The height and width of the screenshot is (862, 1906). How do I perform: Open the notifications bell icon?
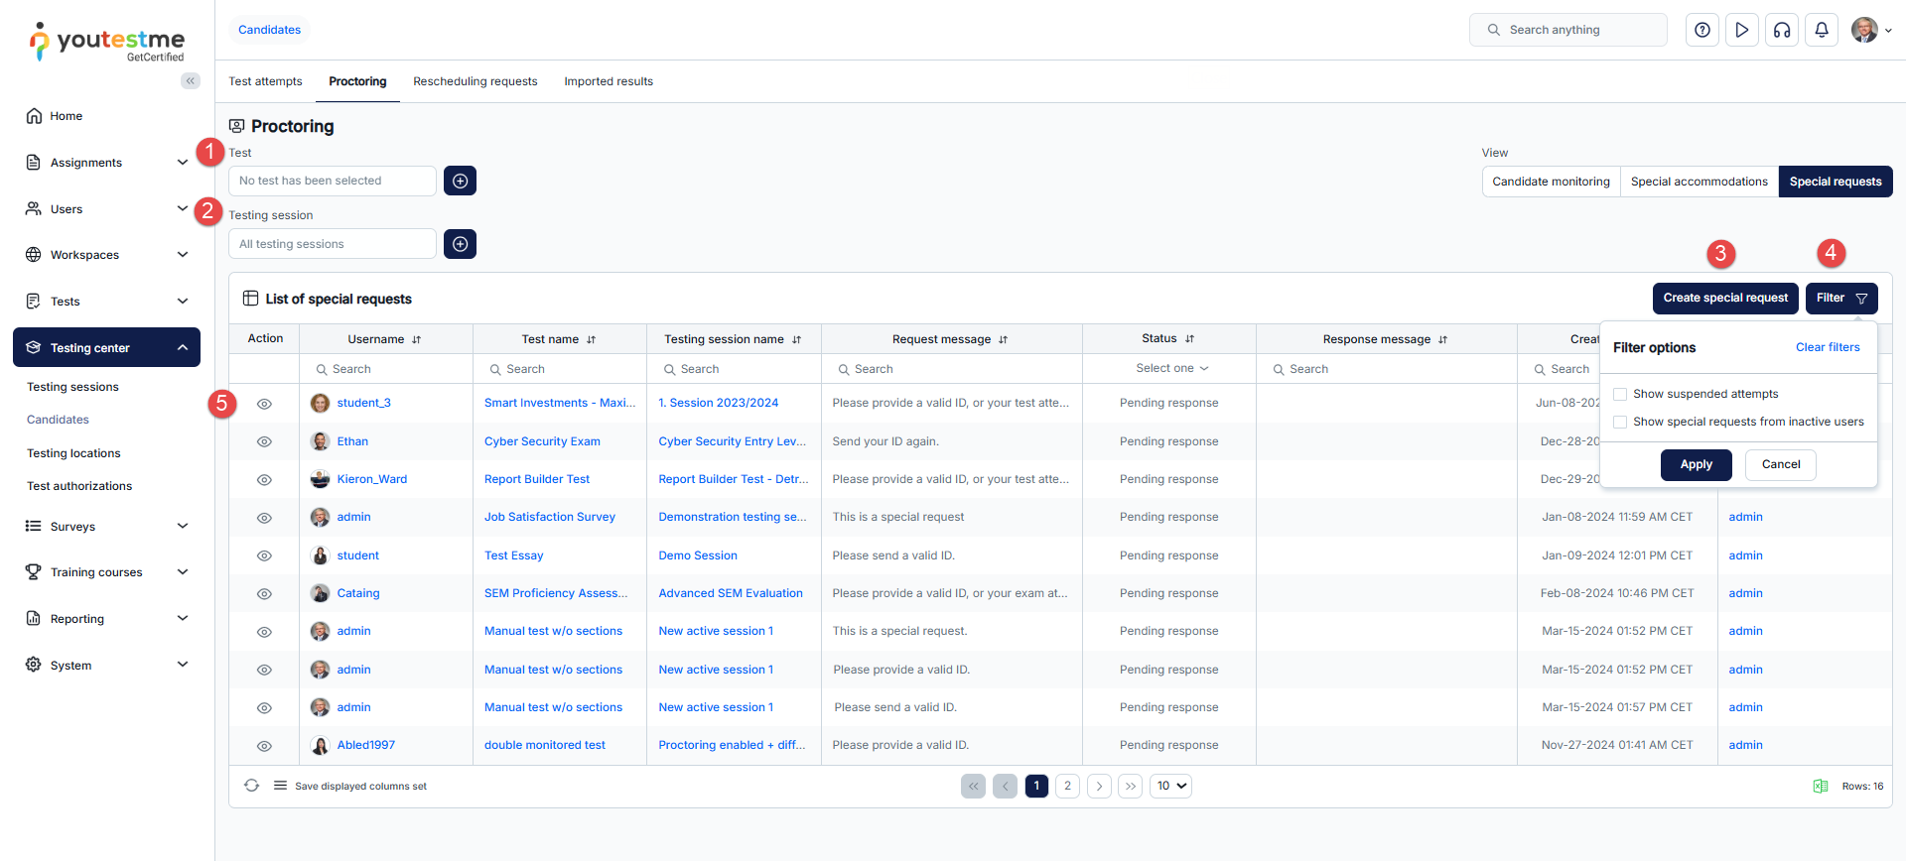coord(1822,30)
